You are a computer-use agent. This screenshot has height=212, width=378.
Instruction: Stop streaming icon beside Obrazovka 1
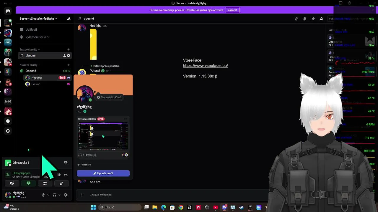[66, 163]
